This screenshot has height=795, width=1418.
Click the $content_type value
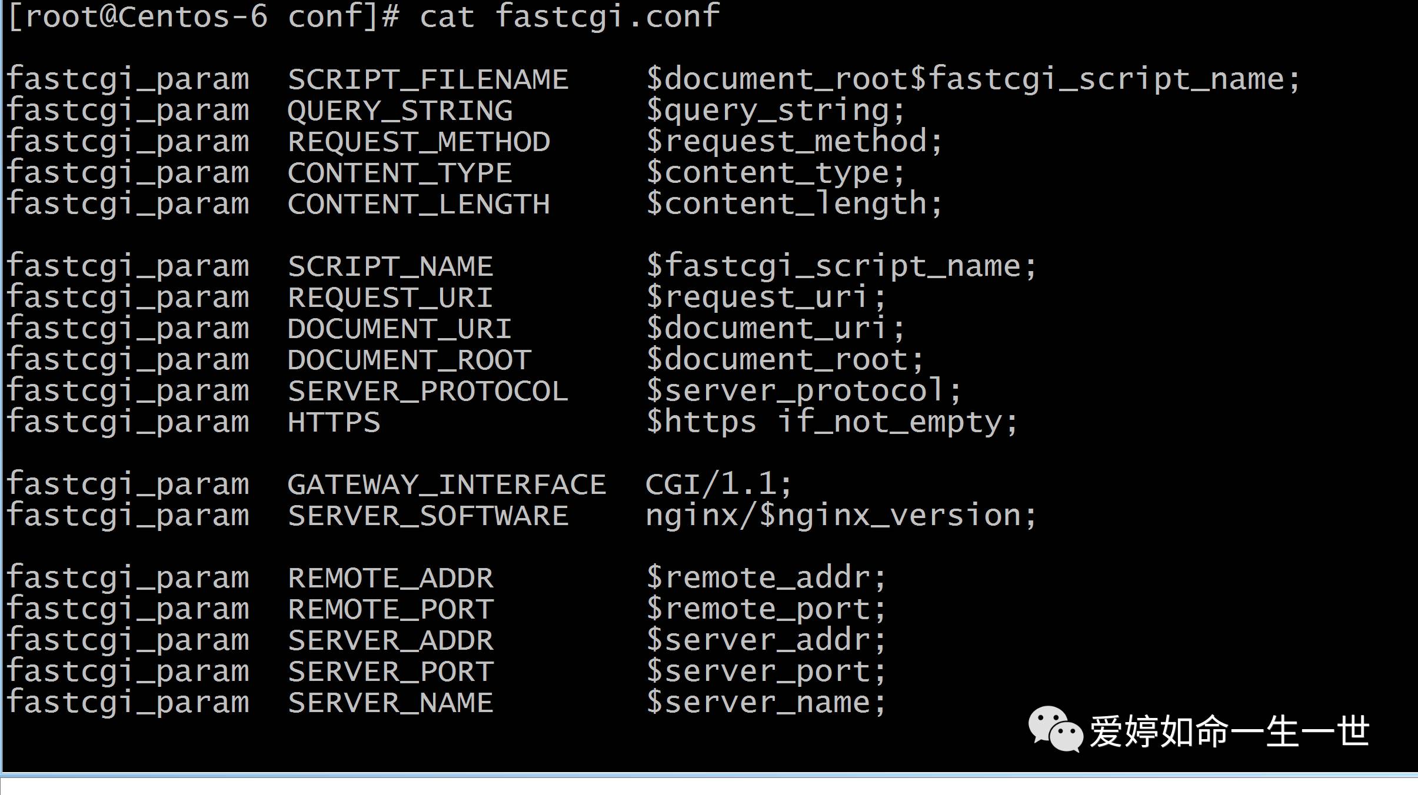pos(775,173)
